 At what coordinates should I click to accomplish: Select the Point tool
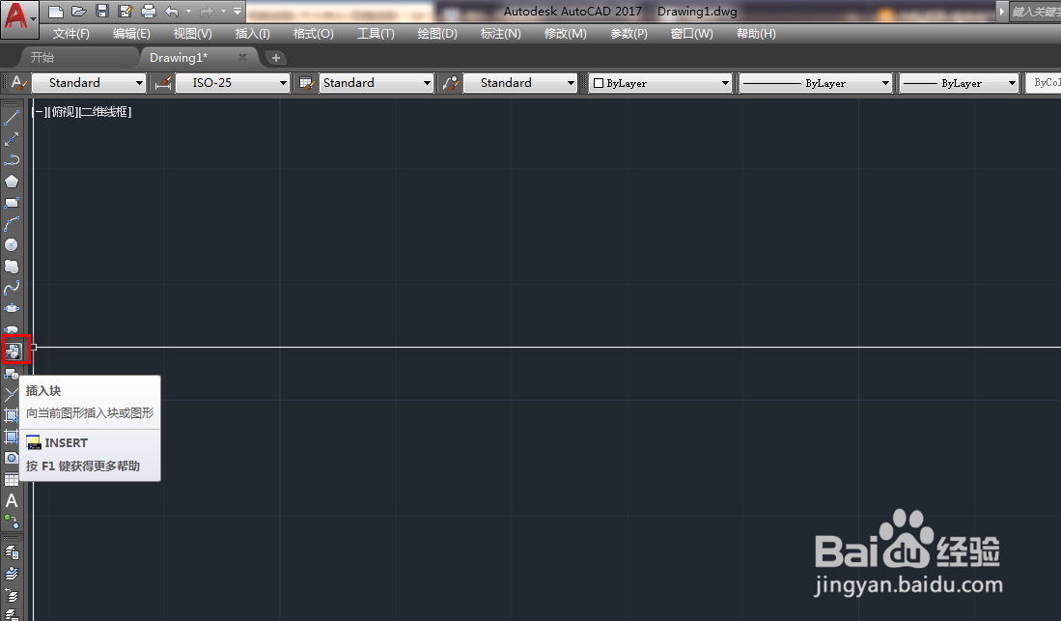pyautogui.click(x=12, y=394)
